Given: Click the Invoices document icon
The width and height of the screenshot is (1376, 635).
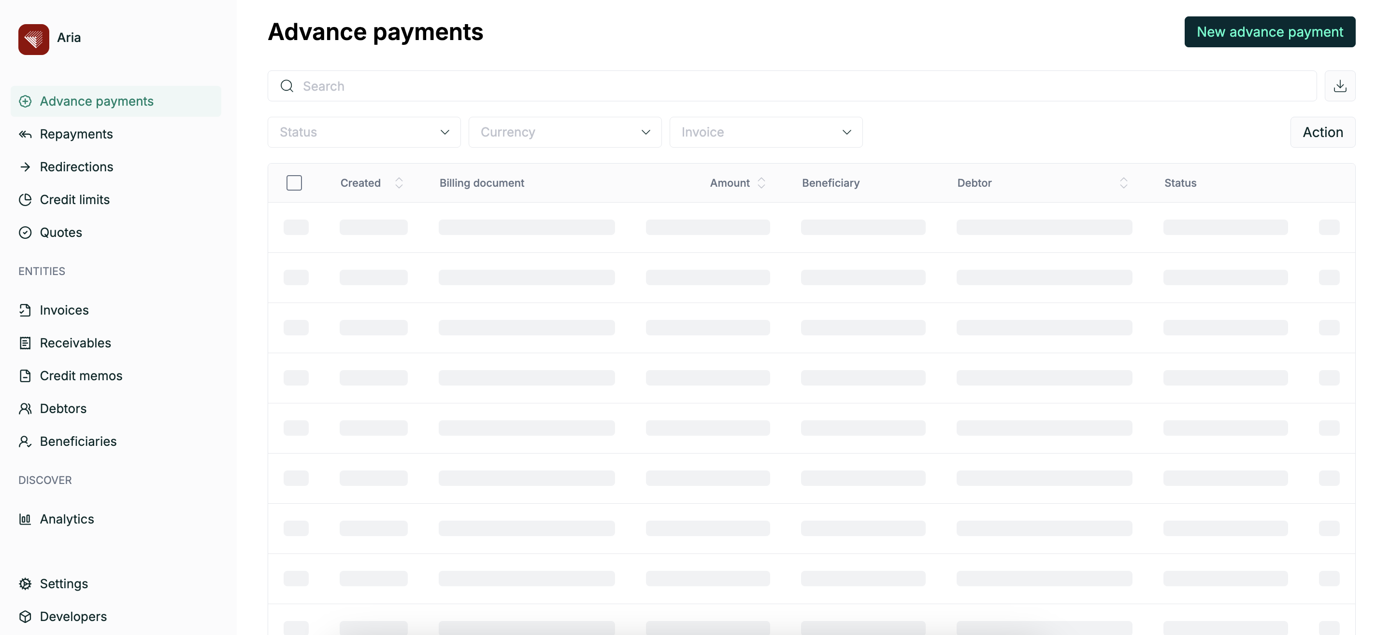Looking at the screenshot, I should click(25, 310).
